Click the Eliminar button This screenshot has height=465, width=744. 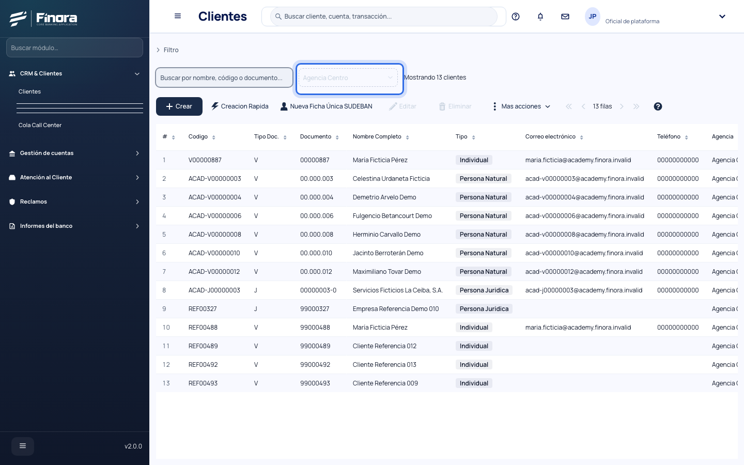click(455, 106)
